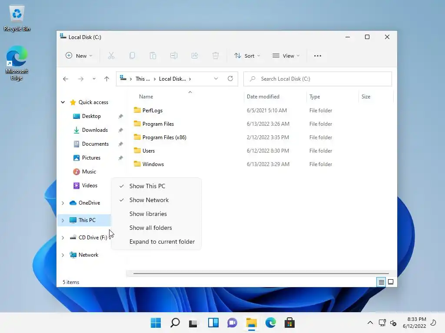Open the See more ellipsis menu

318,56
